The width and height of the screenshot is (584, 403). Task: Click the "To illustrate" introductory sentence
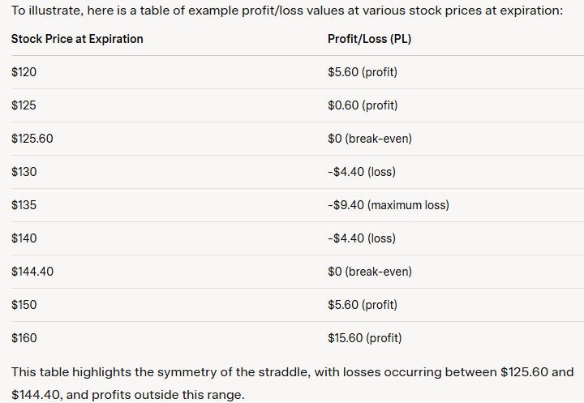point(291,11)
